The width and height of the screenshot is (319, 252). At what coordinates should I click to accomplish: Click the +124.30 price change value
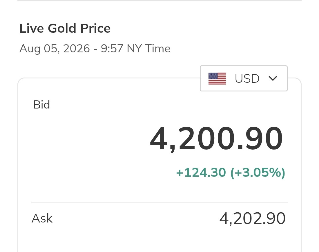click(x=201, y=173)
